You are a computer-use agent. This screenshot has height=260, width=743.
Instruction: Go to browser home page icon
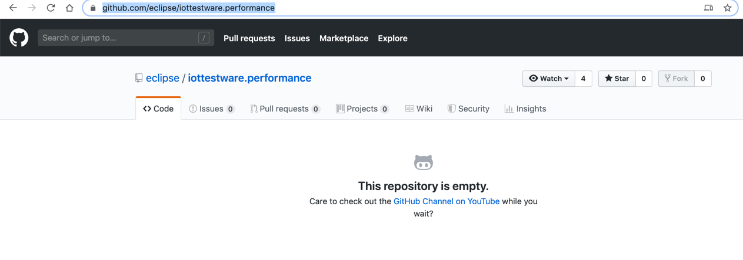[x=69, y=8]
